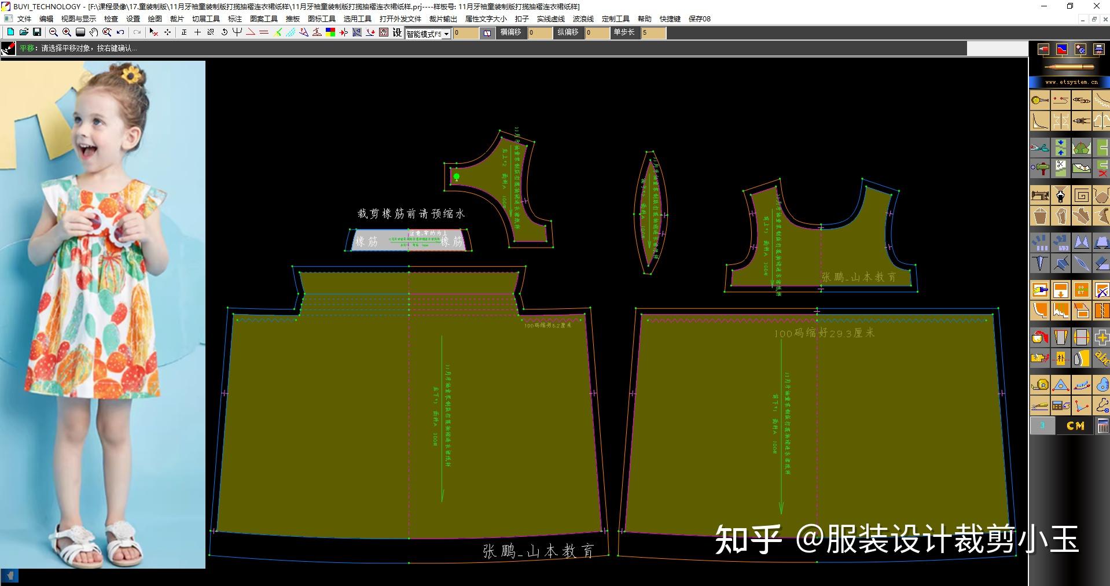Select the zoom in magnifier tool
This screenshot has height=586, width=1110.
coord(67,32)
